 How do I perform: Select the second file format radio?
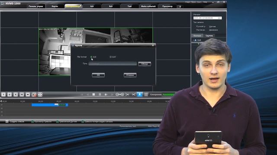(x=111, y=57)
